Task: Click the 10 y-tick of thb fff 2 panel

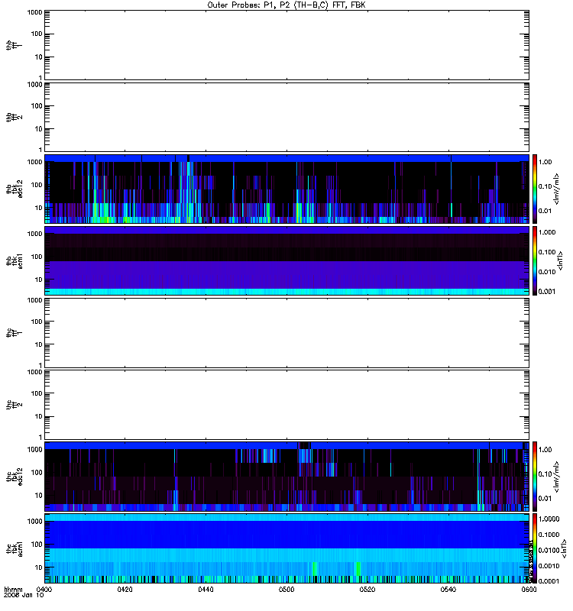Action: pos(39,129)
